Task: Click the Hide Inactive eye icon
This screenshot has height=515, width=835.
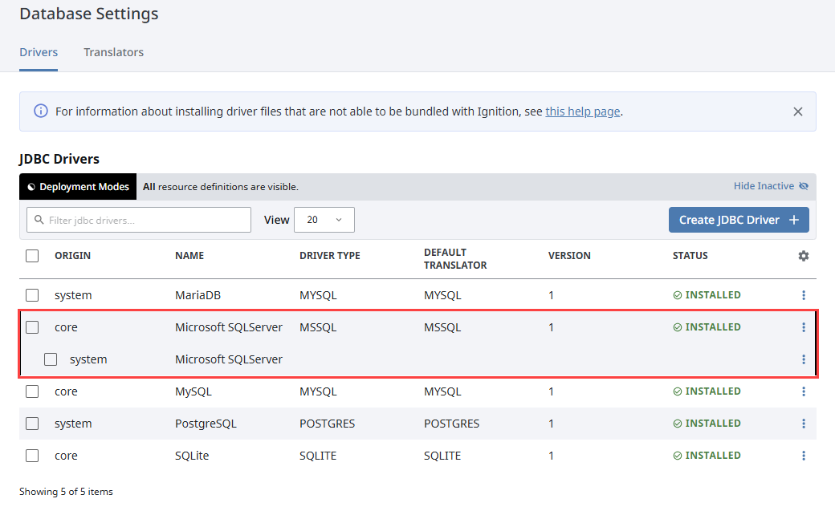Action: point(804,186)
